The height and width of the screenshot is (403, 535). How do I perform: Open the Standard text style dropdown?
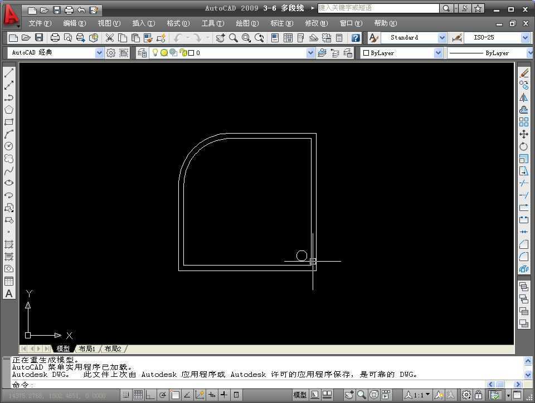442,37
